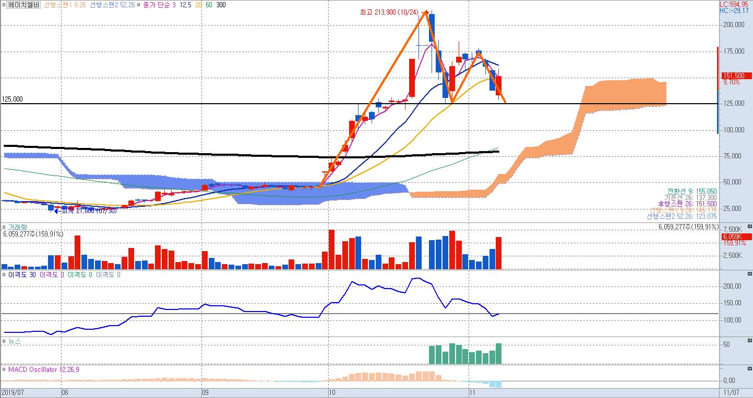Click the purple 이격도 0 label
The height and width of the screenshot is (398, 753).
click(52, 274)
